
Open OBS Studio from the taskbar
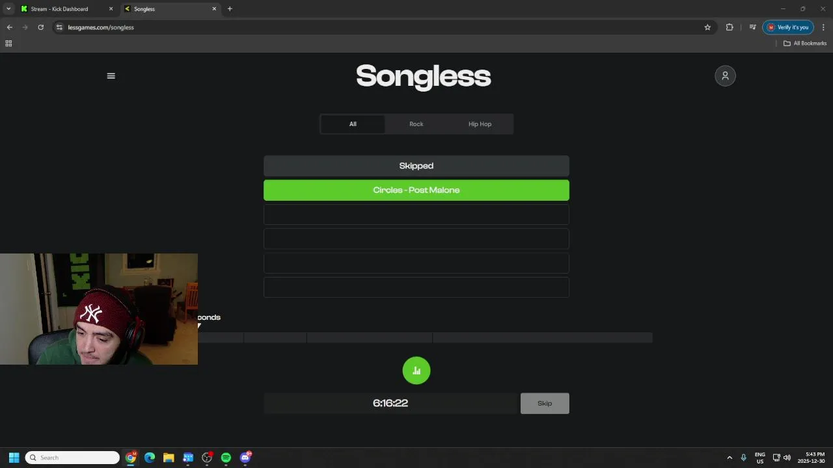[207, 458]
